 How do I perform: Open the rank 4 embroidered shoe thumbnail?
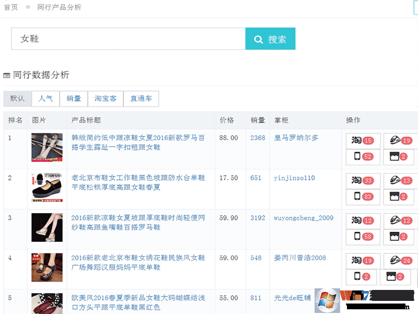[47, 267]
